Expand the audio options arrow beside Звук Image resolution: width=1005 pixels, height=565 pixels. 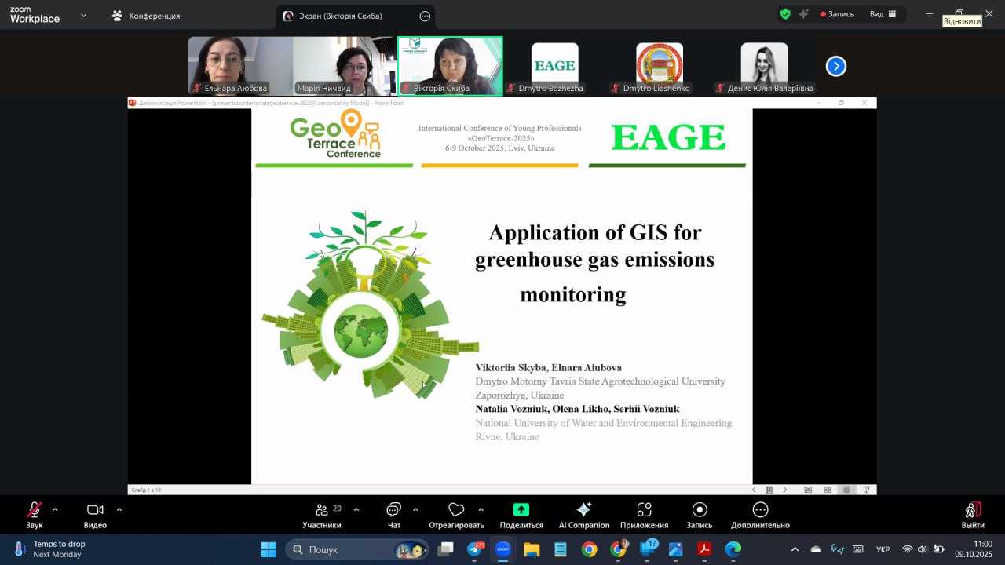click(x=55, y=509)
